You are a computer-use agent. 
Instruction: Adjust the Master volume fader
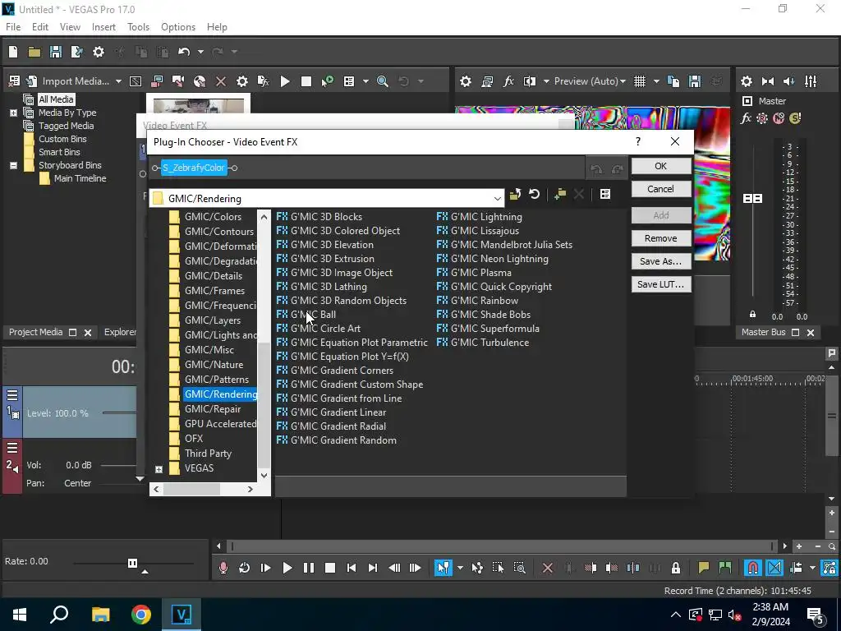tap(752, 199)
